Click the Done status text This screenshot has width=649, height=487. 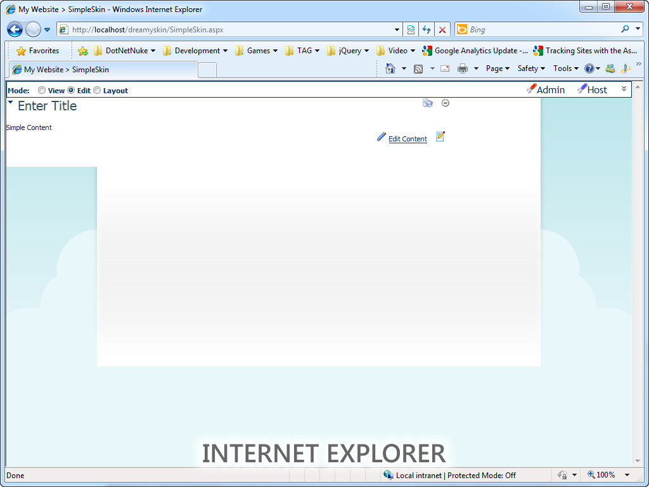pos(15,476)
